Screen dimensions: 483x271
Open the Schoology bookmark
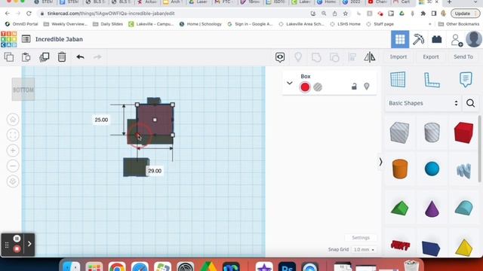click(200, 24)
